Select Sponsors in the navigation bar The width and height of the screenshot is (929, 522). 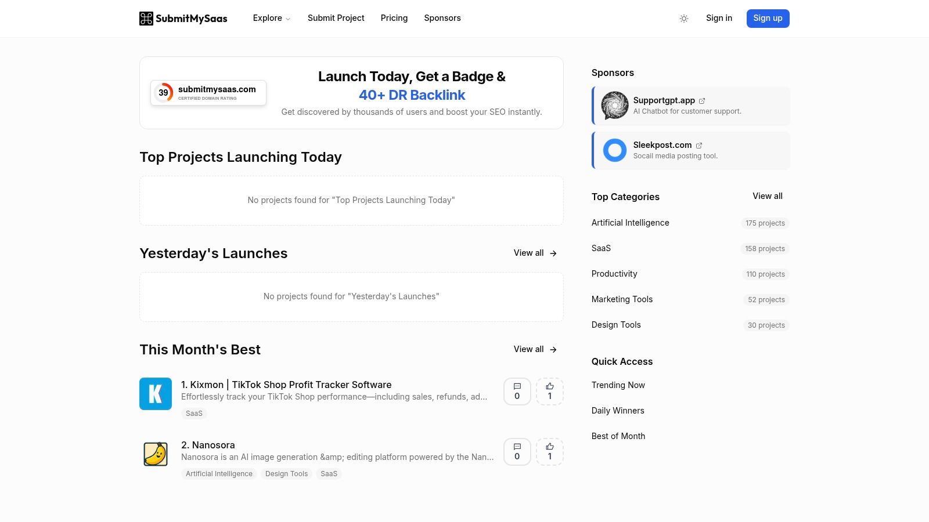(442, 18)
